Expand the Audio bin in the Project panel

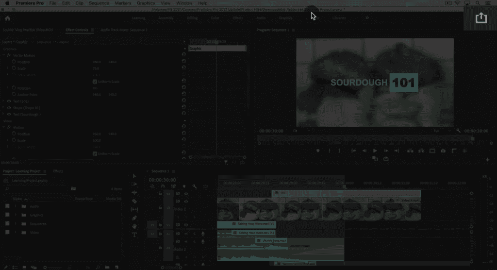[16, 206]
